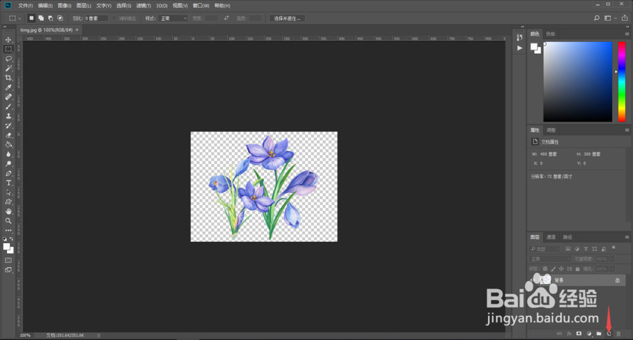Select the Pen tool
Screen dimensions: 633x340
coord(8,173)
